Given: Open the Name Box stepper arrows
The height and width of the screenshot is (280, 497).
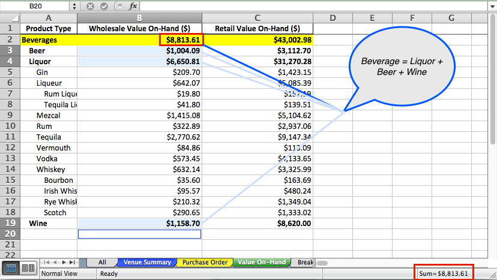Looking at the screenshot, I should coord(74,6).
